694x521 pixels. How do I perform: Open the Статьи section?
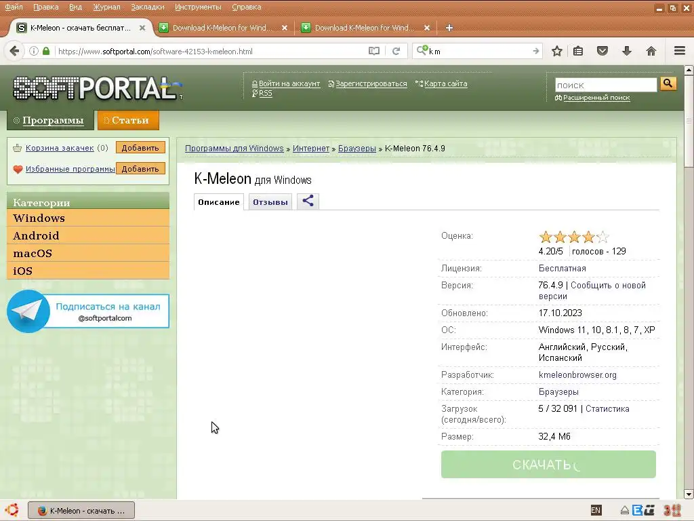128,120
